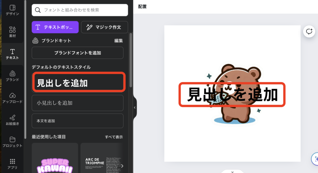Image resolution: width=318 pixels, height=173 pixels.
Task: Add body text with 本文を追加
Action: coord(77,121)
